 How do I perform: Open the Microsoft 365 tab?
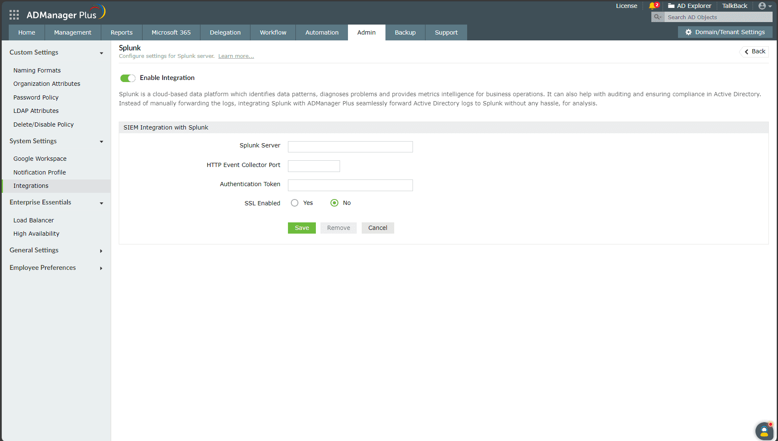click(171, 32)
